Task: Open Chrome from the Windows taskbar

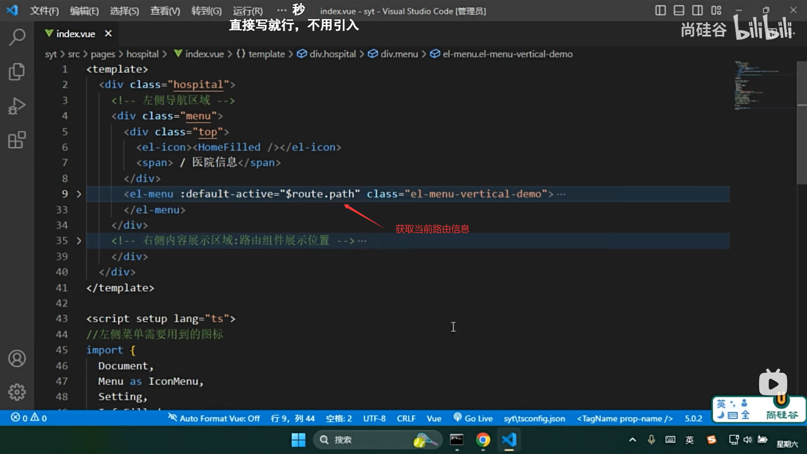Action: tap(483, 440)
